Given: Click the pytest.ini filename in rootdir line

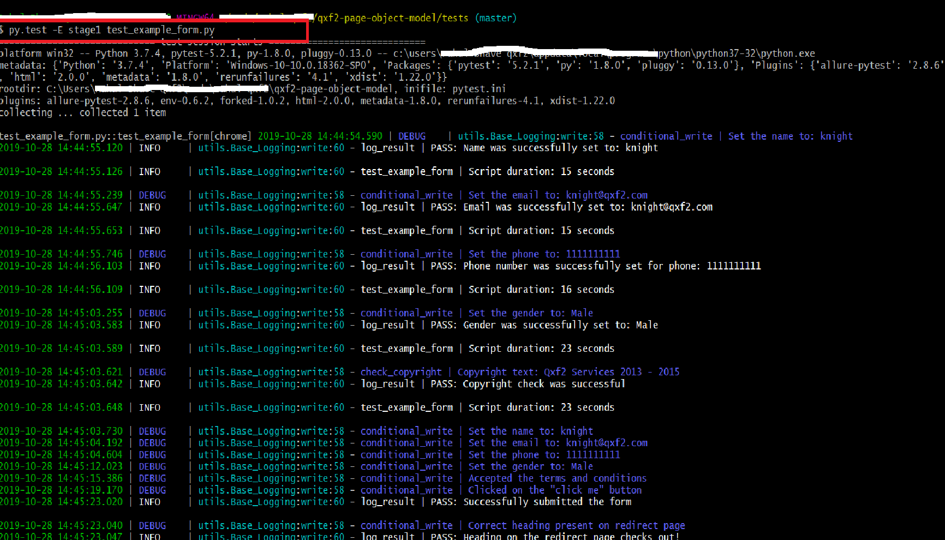Looking at the screenshot, I should point(480,88).
